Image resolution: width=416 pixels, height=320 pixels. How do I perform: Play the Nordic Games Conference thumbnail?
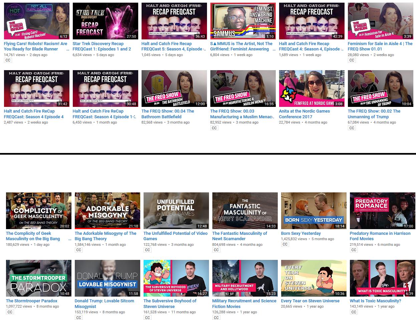[x=312, y=89]
